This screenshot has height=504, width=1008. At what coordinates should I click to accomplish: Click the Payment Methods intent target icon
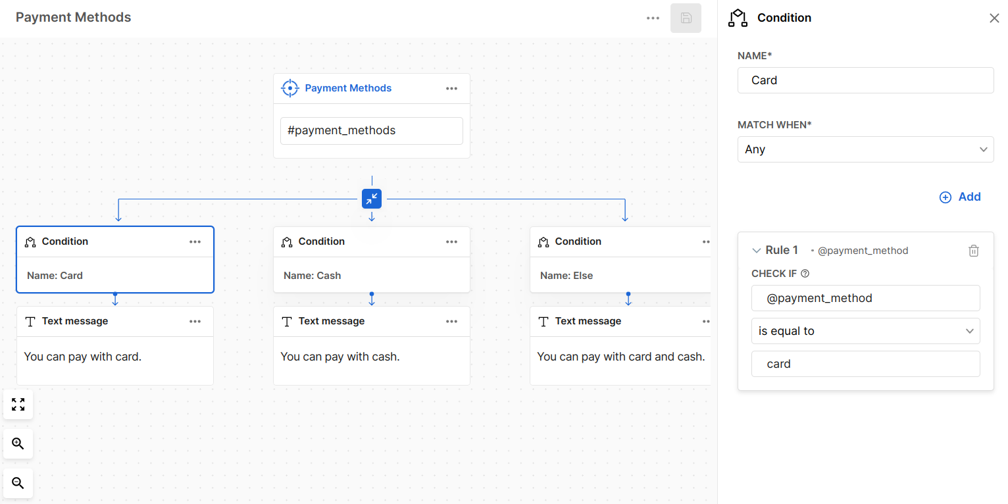pos(290,88)
